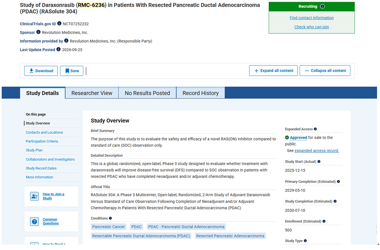Click info icon beside Study Start (Actual)
Viewport: 380px width, 250px height.
coord(319,161)
